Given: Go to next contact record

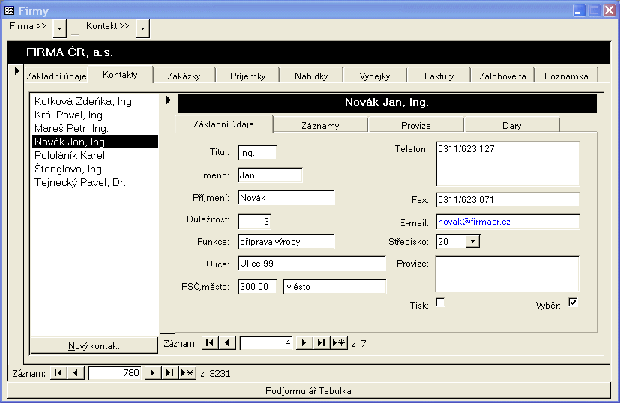Looking at the screenshot, I should 304,343.
